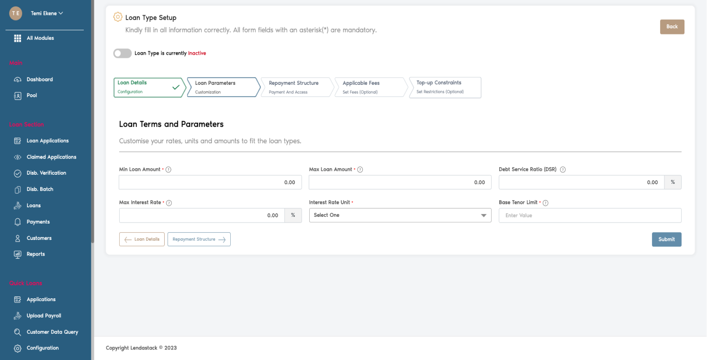The image size is (707, 360).
Task: Click the Upload Payroll icon
Action: pyautogui.click(x=17, y=315)
